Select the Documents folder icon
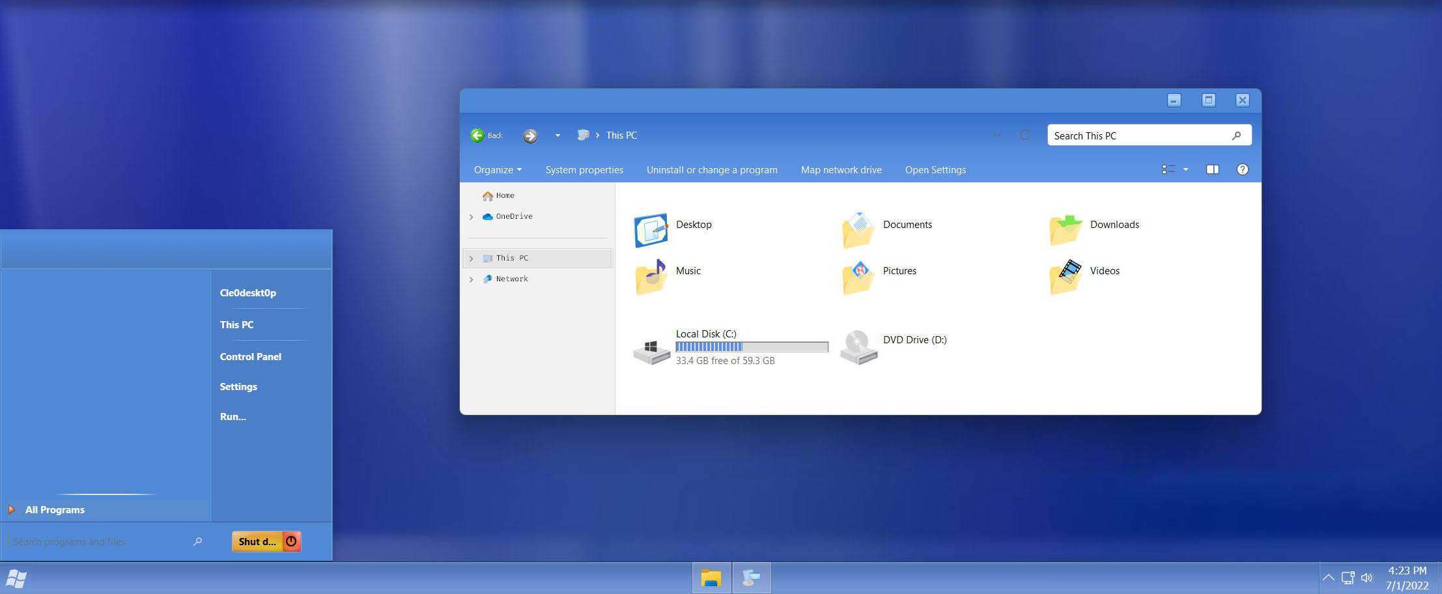This screenshot has width=1442, height=594. 858,230
